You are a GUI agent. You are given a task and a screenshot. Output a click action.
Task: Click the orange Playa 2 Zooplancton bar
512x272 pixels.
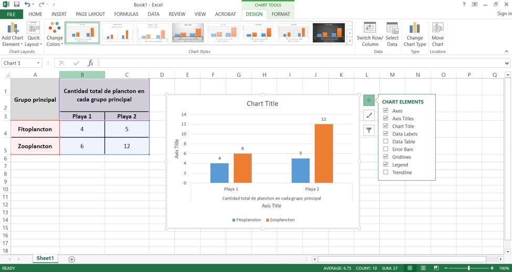coord(323,153)
